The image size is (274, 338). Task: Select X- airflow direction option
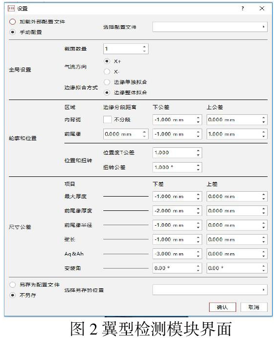click(107, 71)
